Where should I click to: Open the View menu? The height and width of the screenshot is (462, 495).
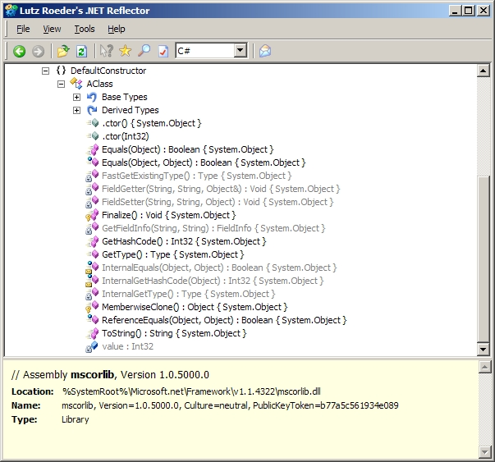(52, 29)
